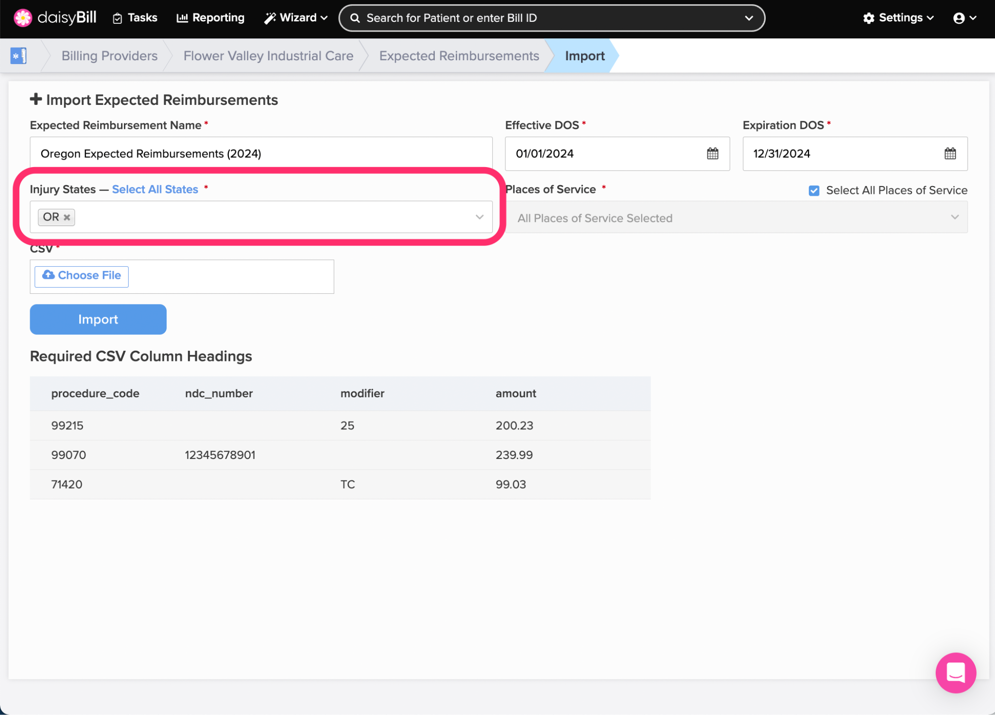995x715 pixels.
Task: Open the Wizard menu
Action: [296, 18]
